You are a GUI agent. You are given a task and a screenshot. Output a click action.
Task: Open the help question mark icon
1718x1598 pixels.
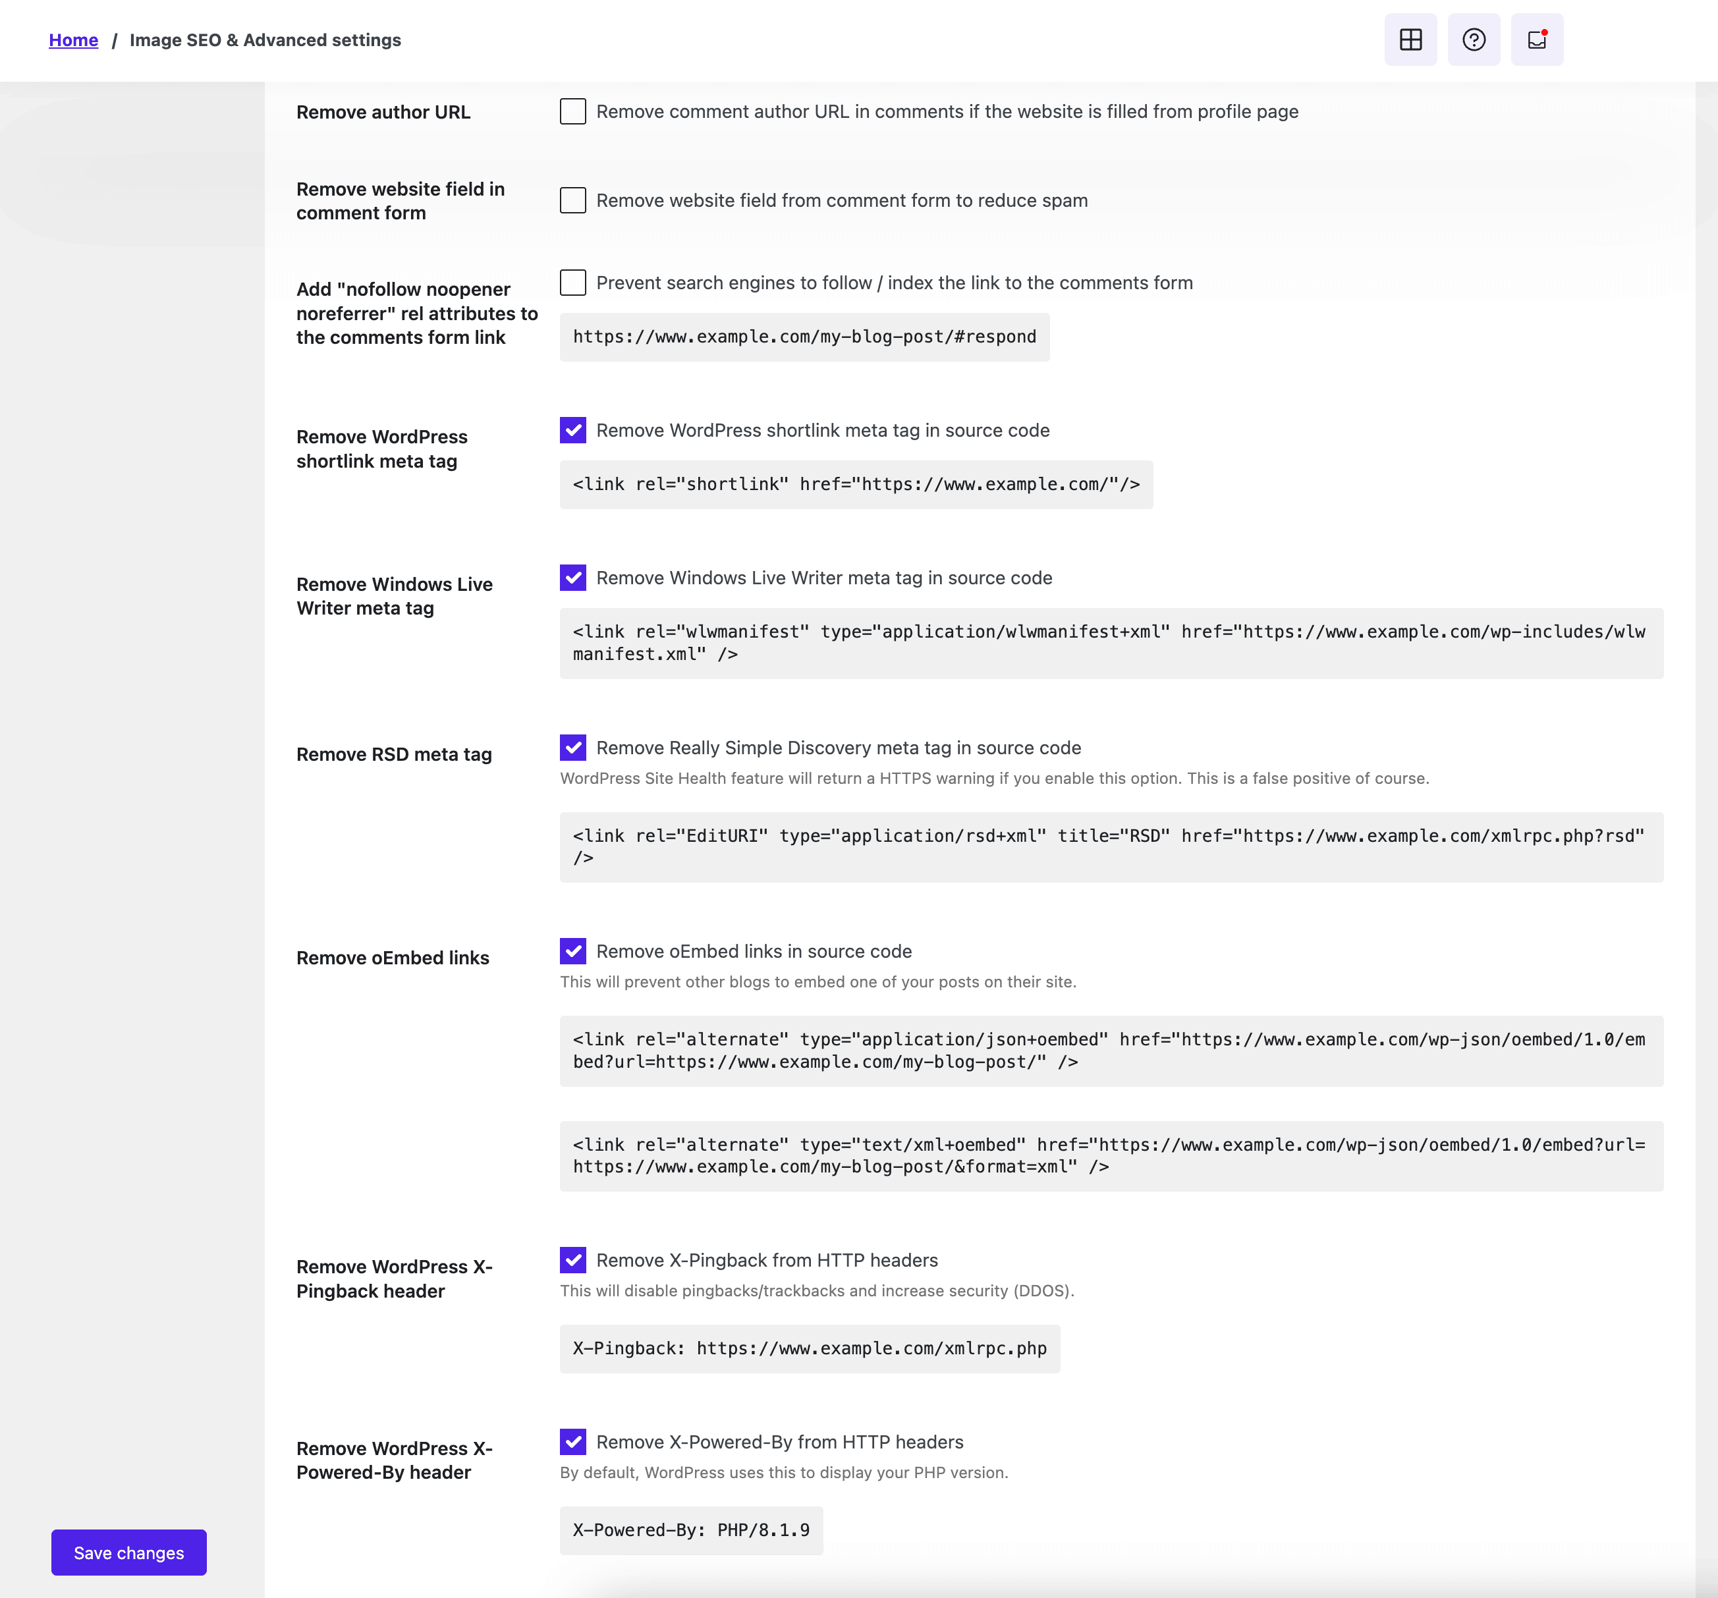[1474, 40]
